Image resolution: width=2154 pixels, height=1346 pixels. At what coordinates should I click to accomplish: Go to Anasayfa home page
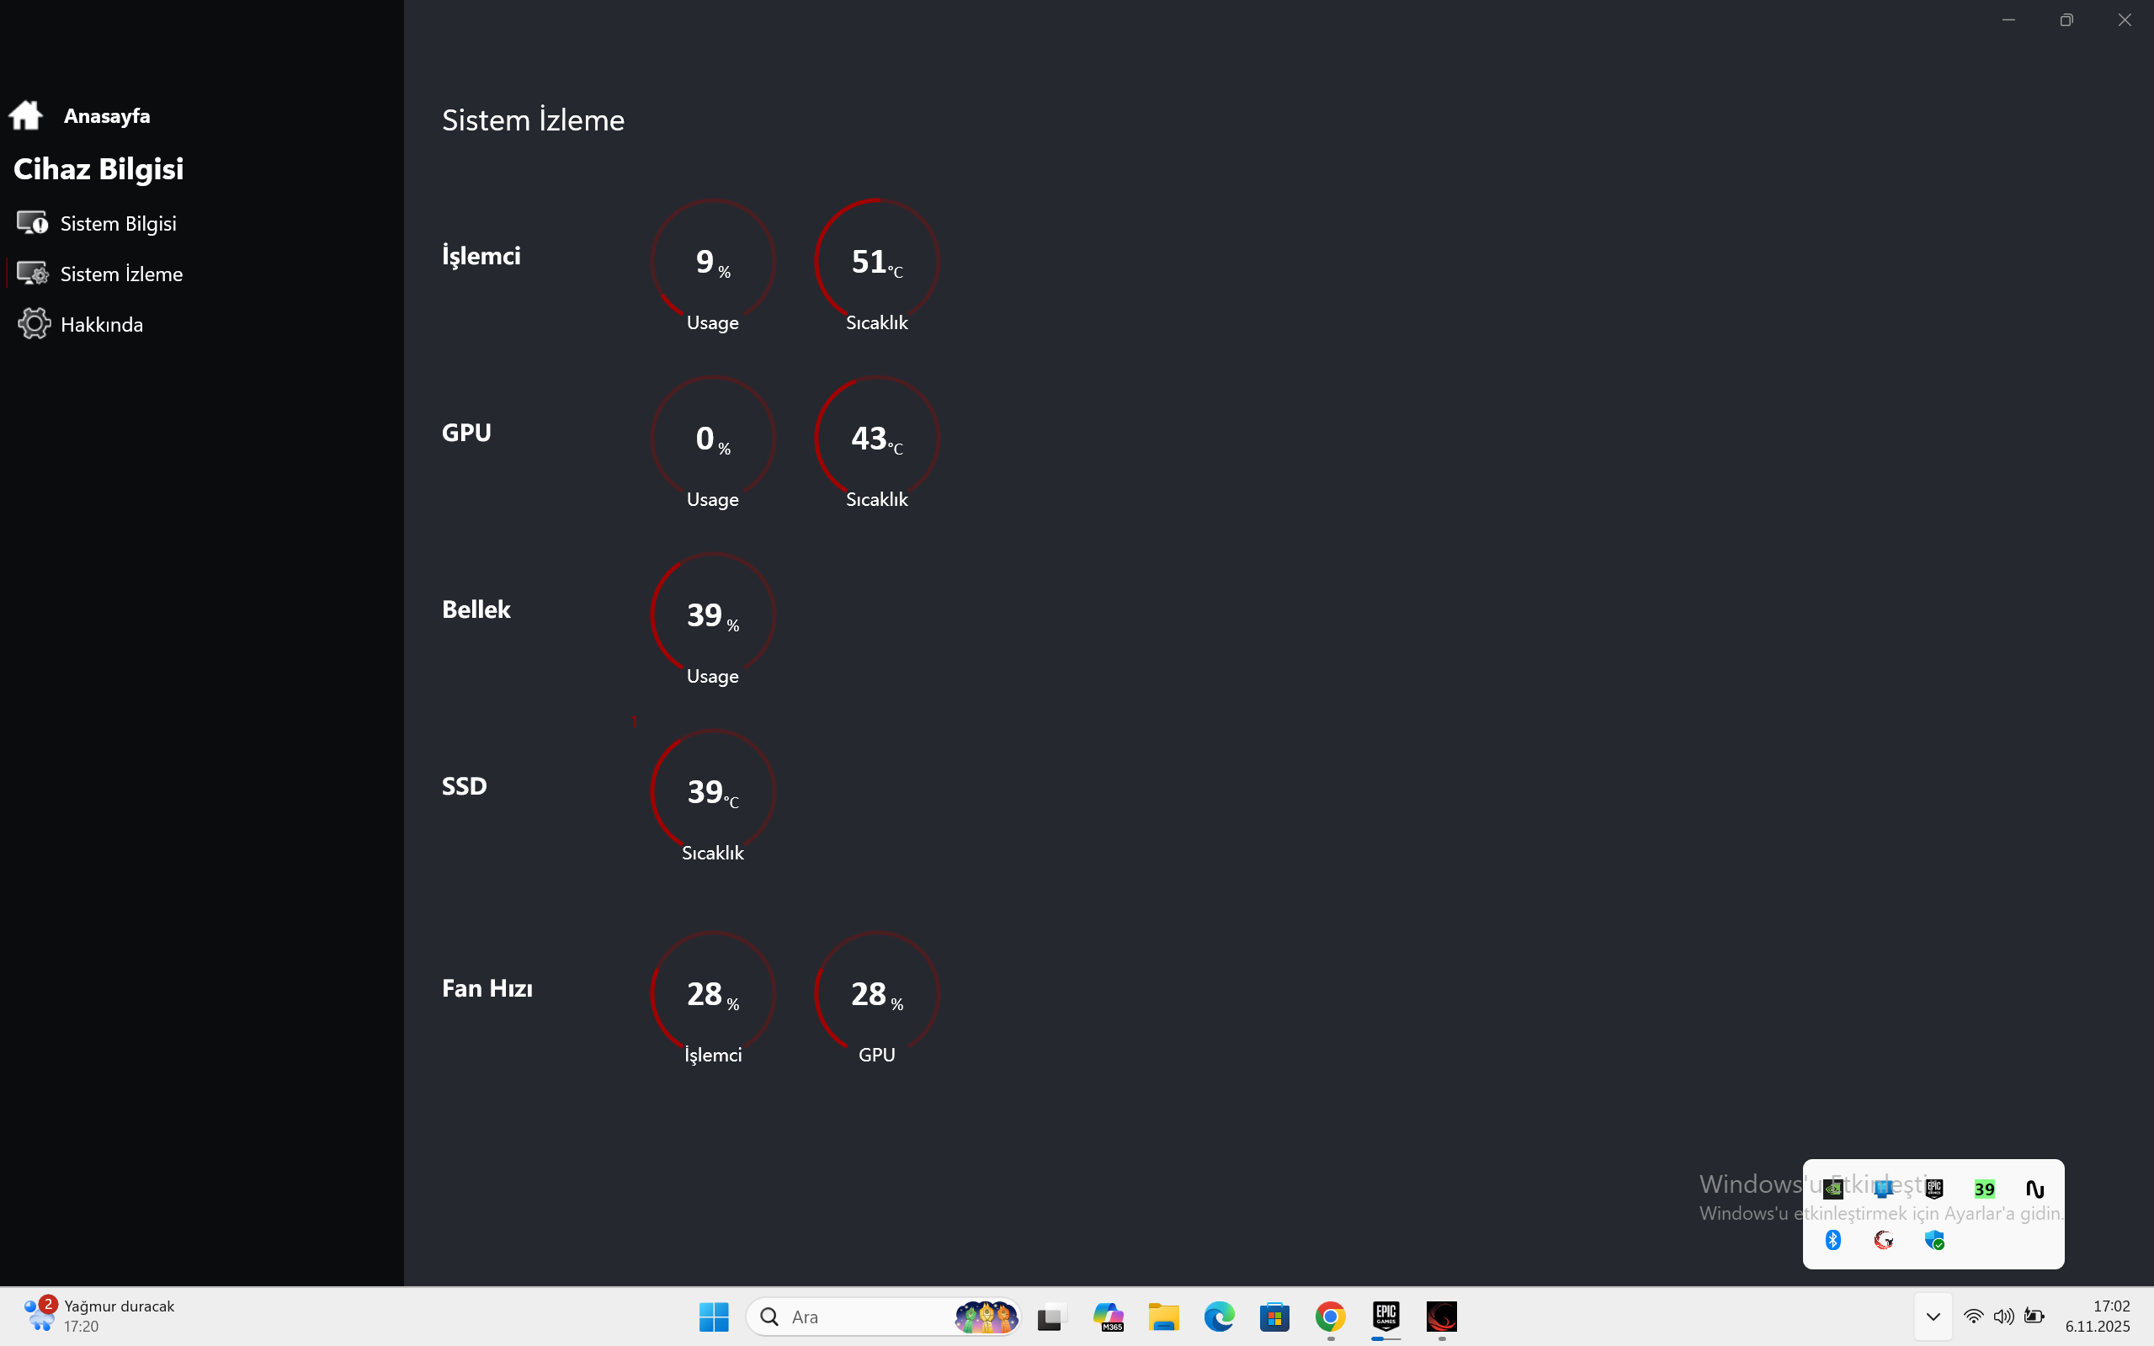pos(80,115)
